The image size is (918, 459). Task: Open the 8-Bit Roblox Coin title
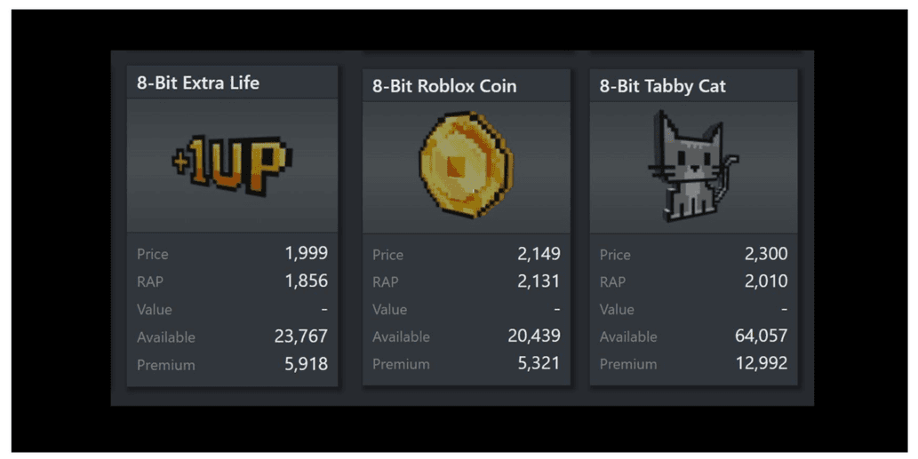(444, 86)
